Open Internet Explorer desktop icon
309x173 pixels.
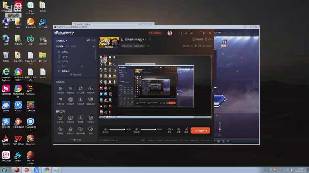click(x=6, y=75)
